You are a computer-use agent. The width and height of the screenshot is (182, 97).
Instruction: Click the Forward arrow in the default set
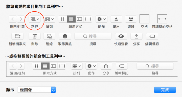coord(21,66)
